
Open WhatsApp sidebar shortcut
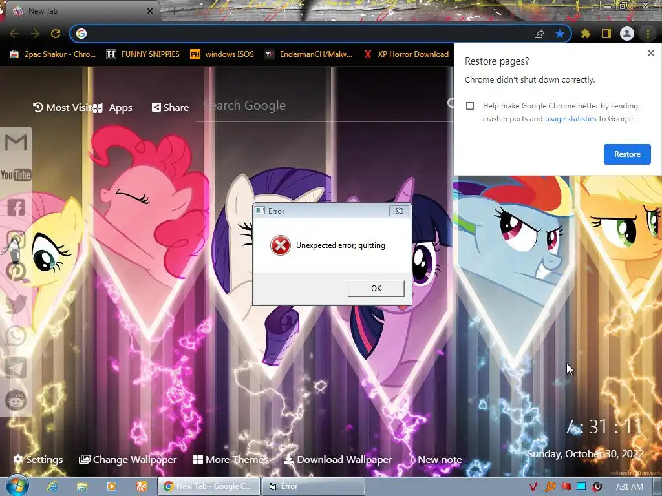coord(16,336)
